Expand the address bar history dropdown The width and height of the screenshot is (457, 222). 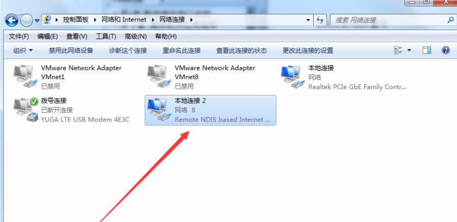click(x=309, y=20)
